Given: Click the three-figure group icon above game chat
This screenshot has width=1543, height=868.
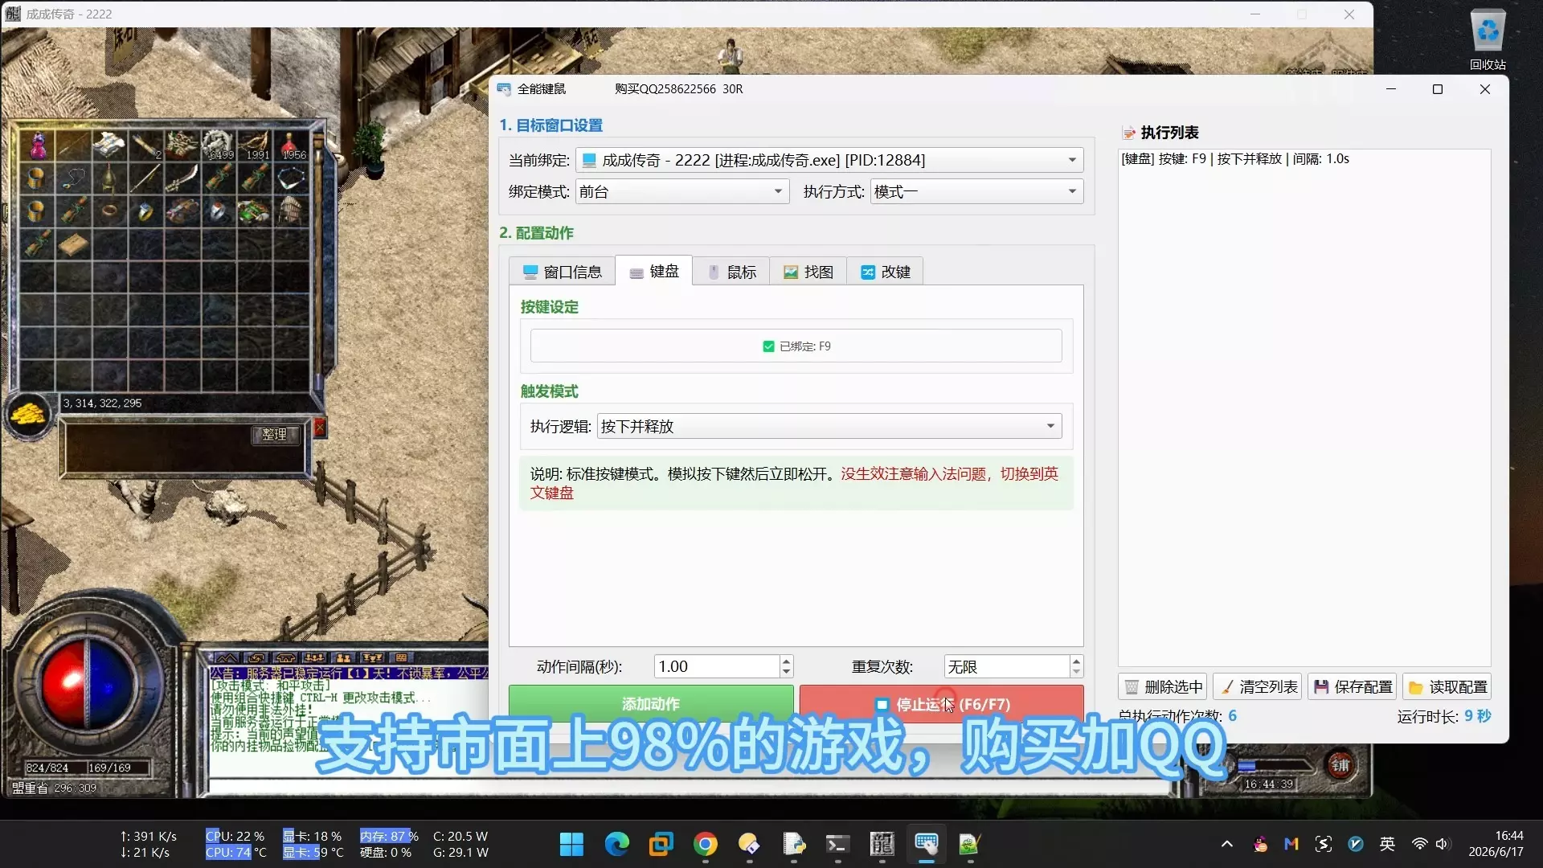Looking at the screenshot, I should (x=314, y=657).
